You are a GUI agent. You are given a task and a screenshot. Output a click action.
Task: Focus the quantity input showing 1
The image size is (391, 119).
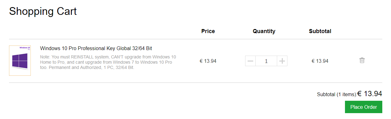coord(266,61)
